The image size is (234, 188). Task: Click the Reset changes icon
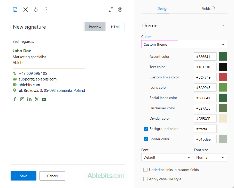(36, 10)
